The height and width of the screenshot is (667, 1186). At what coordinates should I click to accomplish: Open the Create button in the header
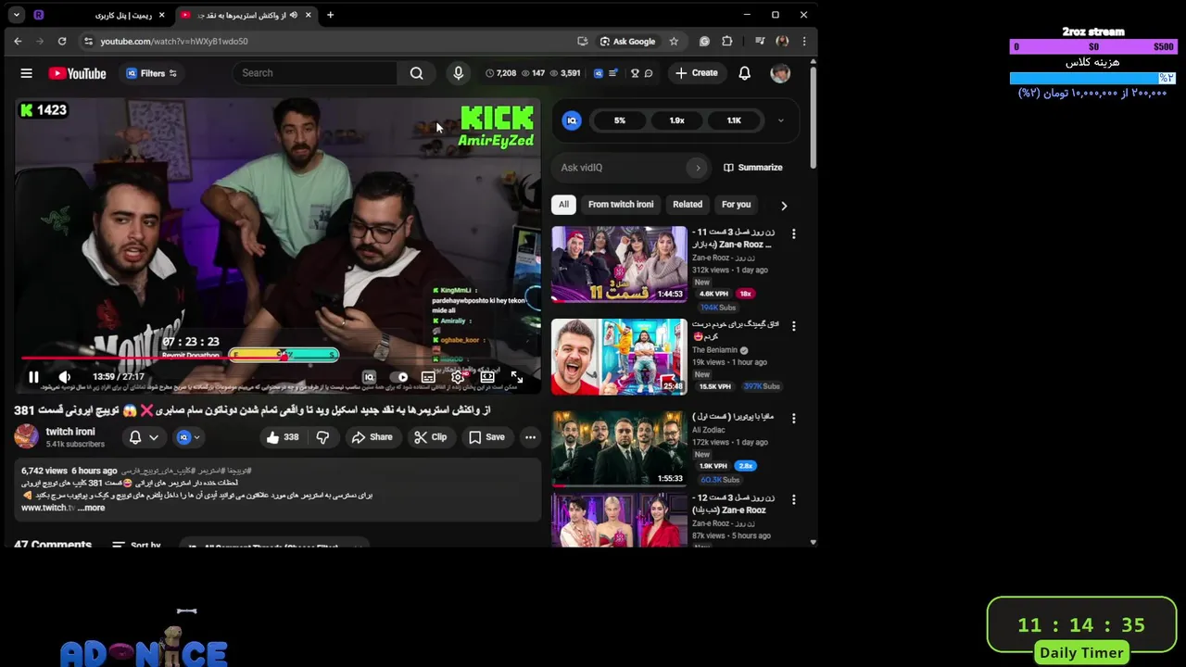click(x=697, y=73)
